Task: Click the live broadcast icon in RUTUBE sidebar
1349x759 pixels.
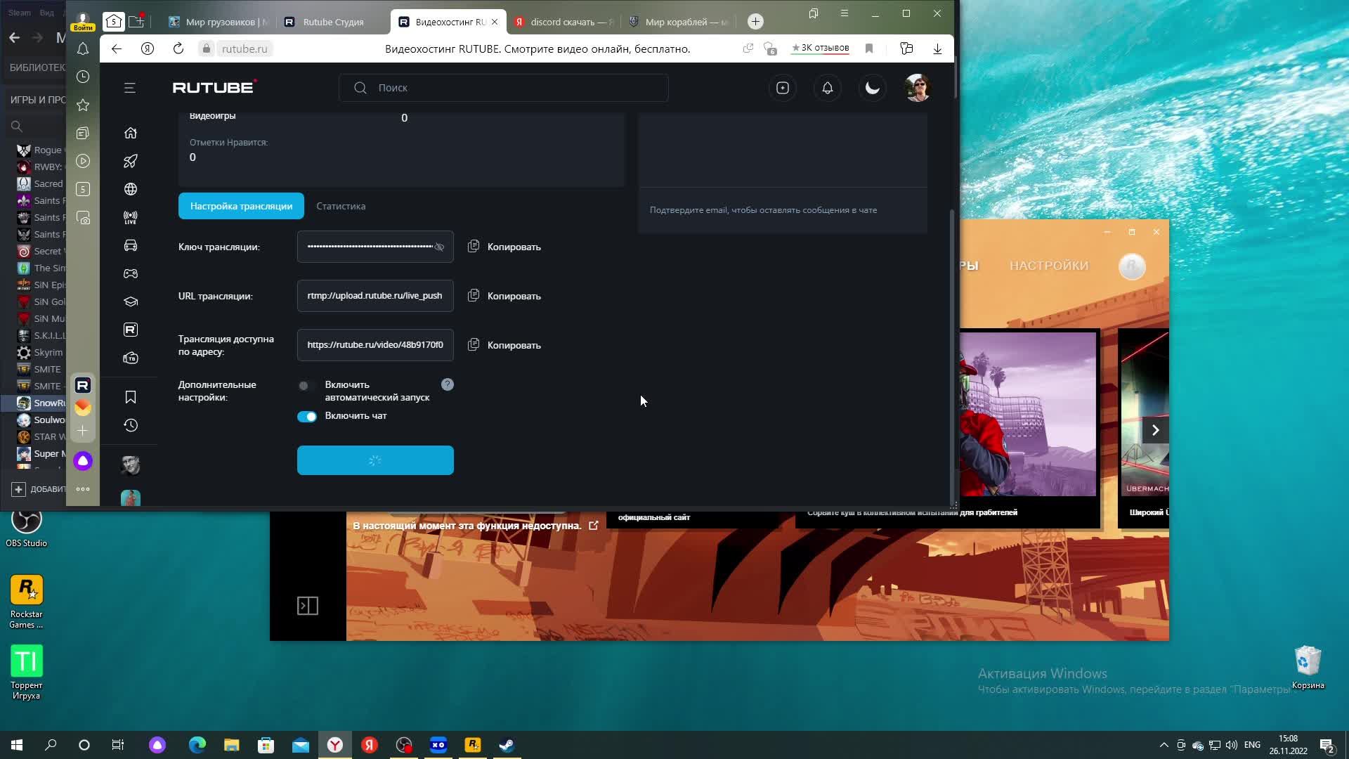Action: click(131, 218)
